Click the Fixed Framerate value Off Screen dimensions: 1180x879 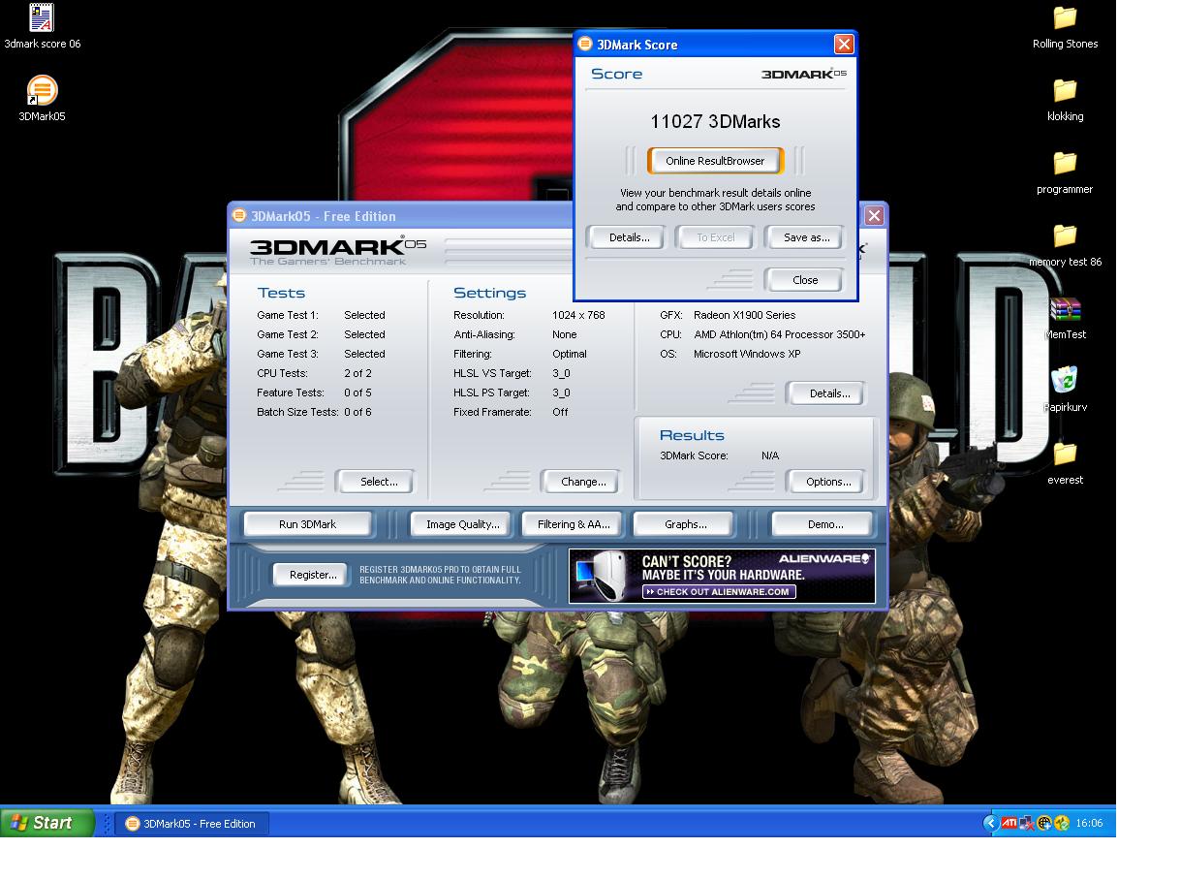560,412
